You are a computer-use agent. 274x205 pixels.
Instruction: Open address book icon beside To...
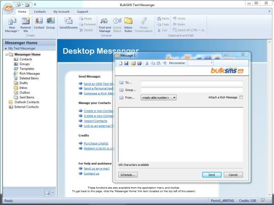click(121, 83)
